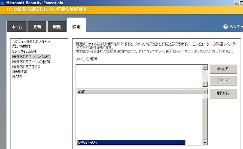Expand the ヘルプ dropdown arrow
243x149 pixels.
coord(241,27)
